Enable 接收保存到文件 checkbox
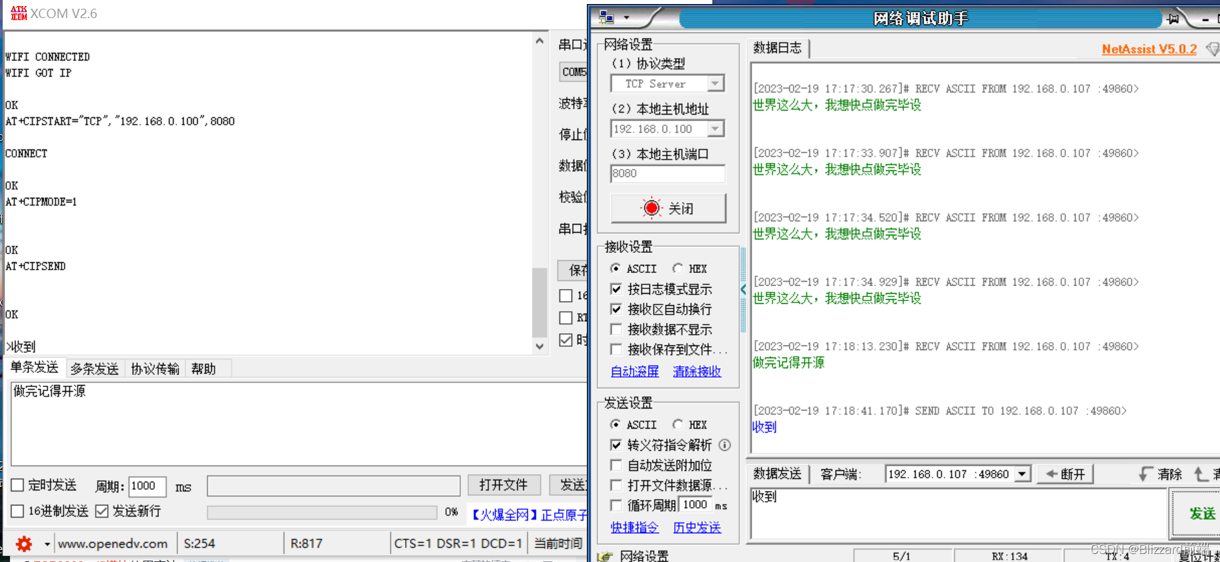The image size is (1220, 562). (616, 349)
